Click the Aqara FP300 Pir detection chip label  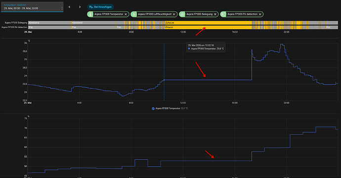(243, 14)
